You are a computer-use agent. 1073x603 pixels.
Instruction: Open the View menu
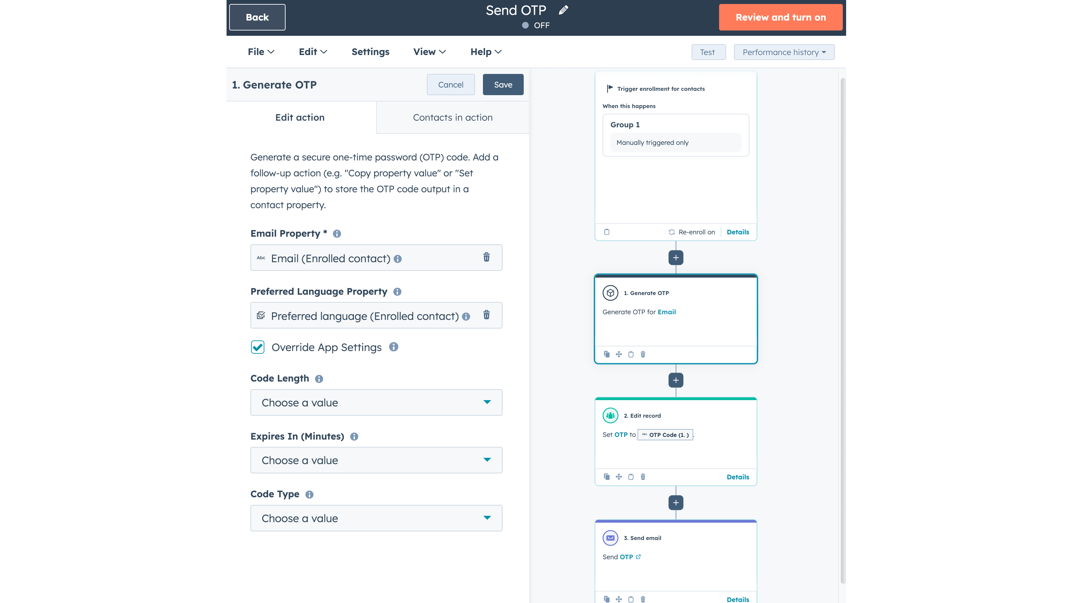[430, 52]
